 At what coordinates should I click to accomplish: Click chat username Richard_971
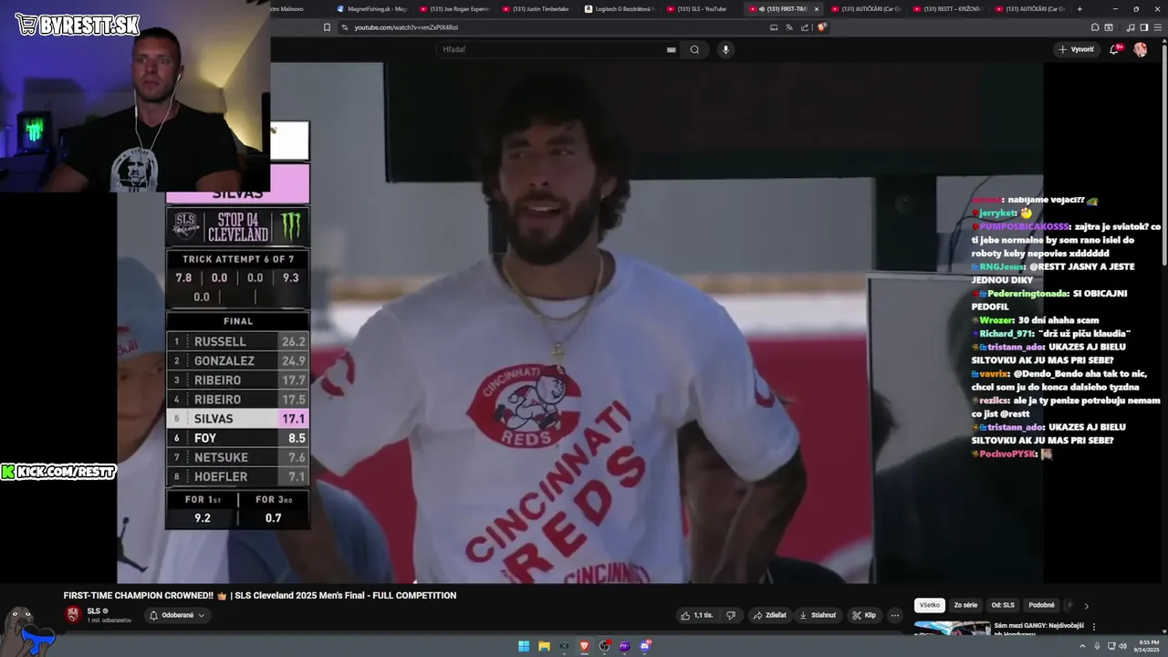pyautogui.click(x=1006, y=333)
